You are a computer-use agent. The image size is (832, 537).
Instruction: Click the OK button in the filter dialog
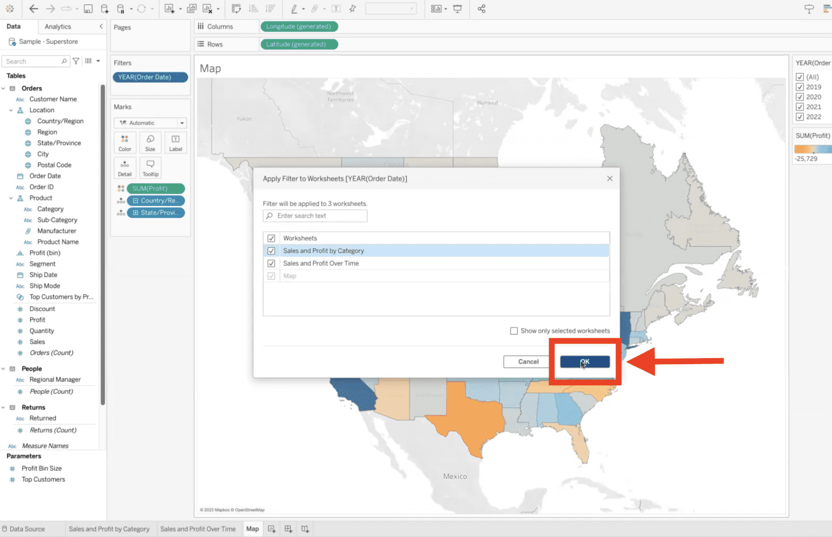(x=584, y=361)
